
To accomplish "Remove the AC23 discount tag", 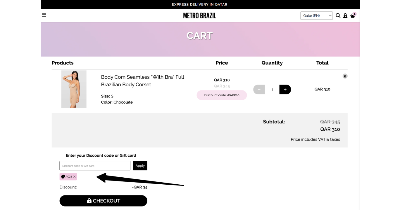I will point(75,177).
